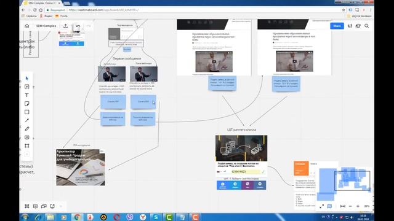Viewport: 394px width, 221px height.
Task: Open the upload/templates tool
Action: point(27,87)
